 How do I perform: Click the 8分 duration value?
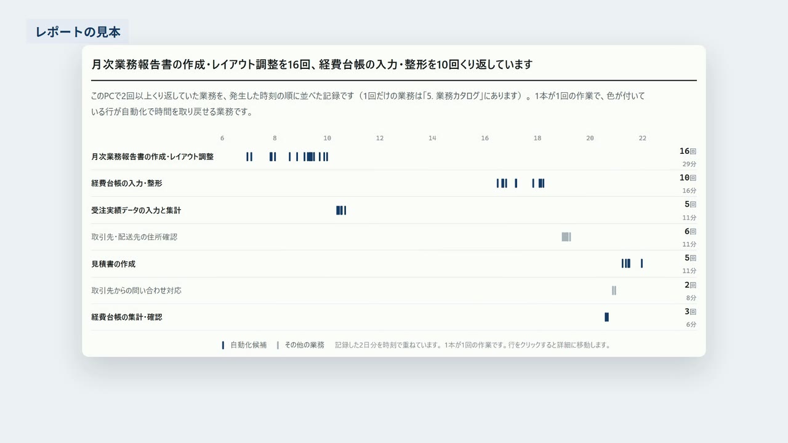(x=691, y=298)
